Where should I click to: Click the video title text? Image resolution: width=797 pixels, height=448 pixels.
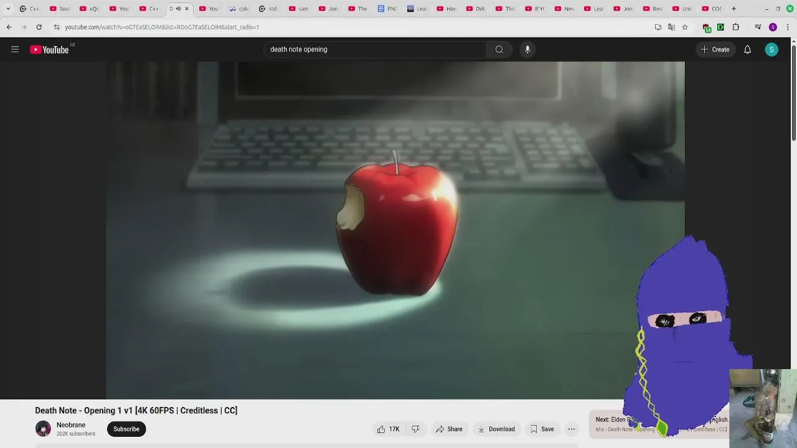point(136,411)
